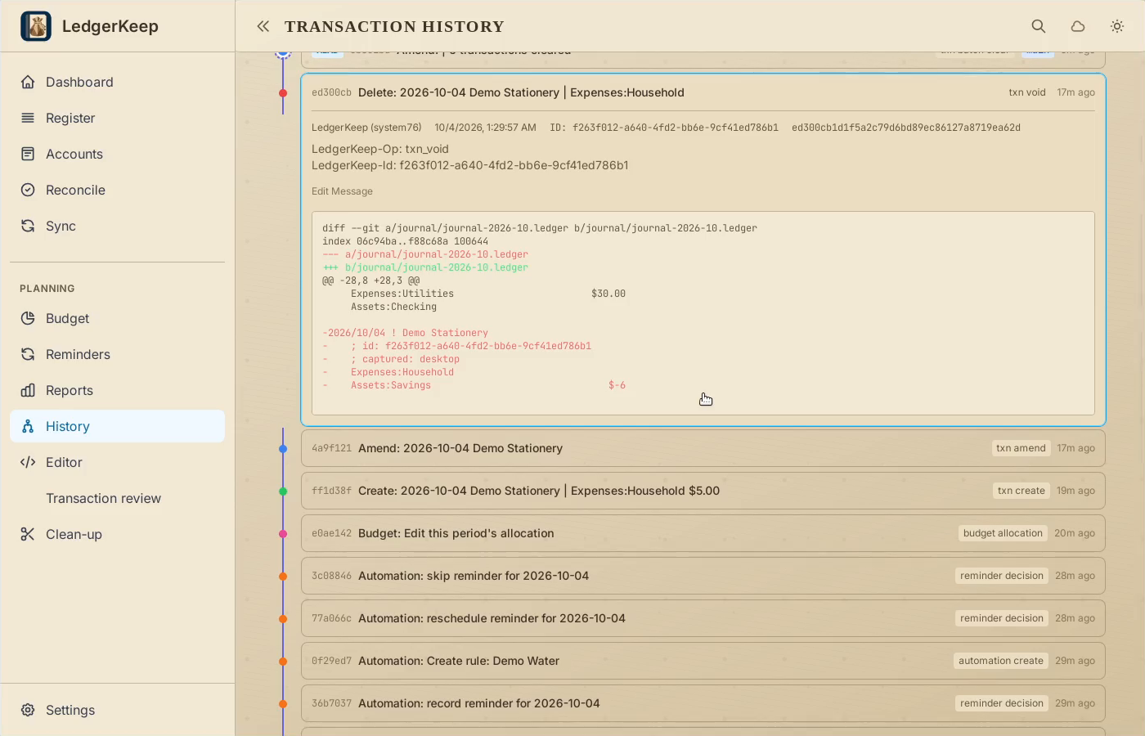This screenshot has width=1145, height=736.
Task: Expand the Create rule: Demo Water commit
Action: point(703,661)
